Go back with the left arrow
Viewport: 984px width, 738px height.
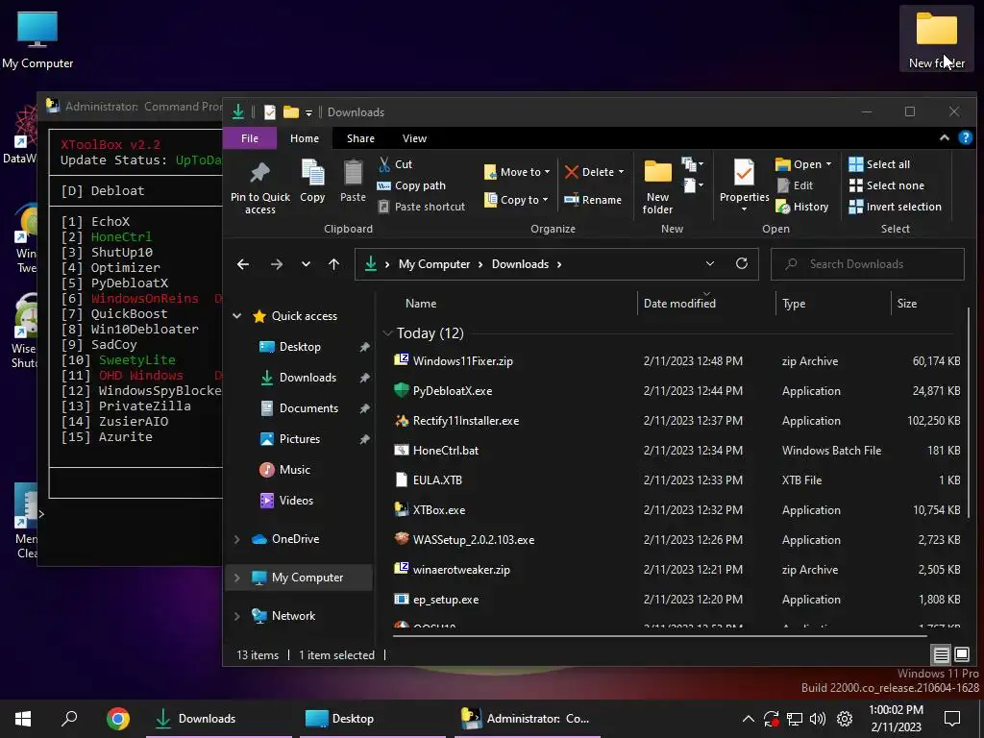point(243,264)
